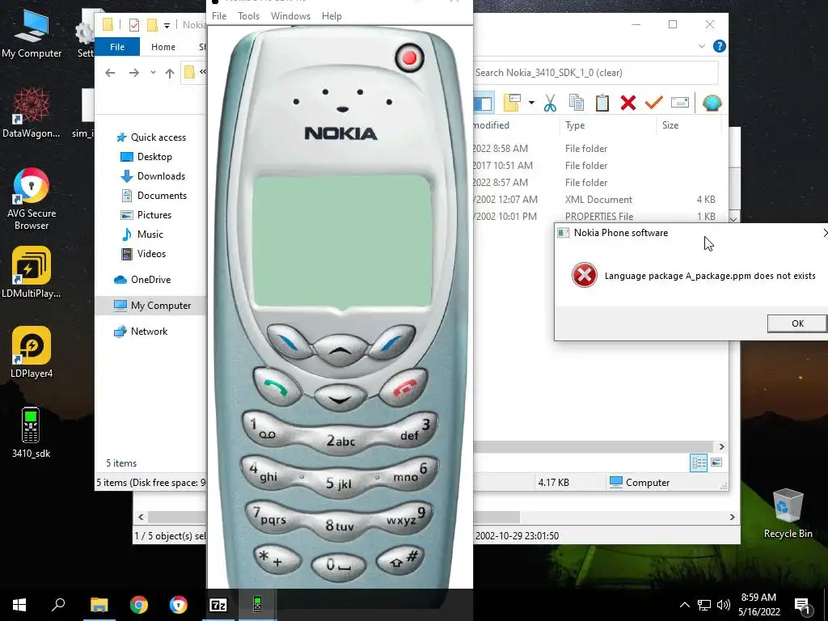Click the phone's left blue soft key
828x621 pixels.
[289, 342]
